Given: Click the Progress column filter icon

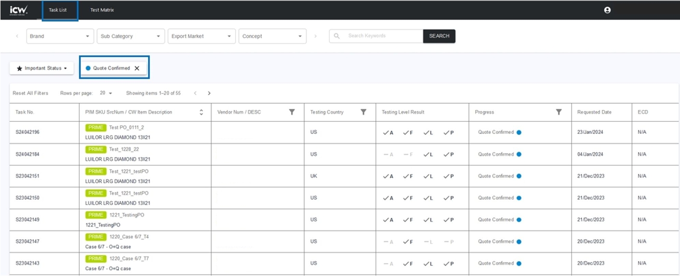Looking at the screenshot, I should coord(558,112).
